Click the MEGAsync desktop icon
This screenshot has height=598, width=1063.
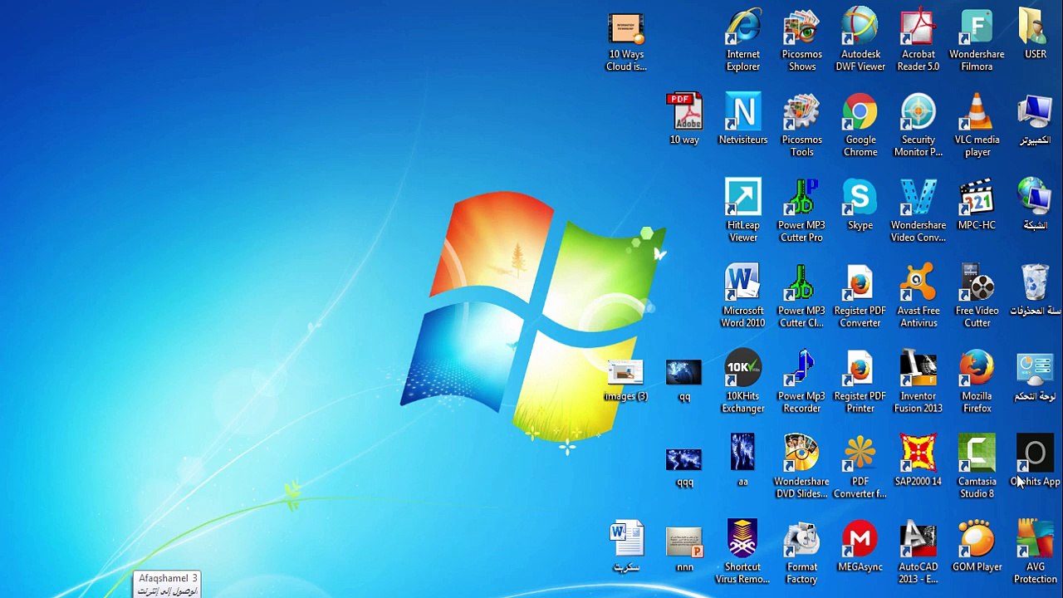click(x=860, y=546)
